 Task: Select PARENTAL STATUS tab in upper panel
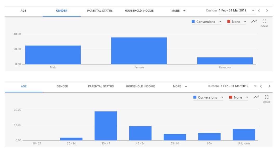click(x=100, y=11)
